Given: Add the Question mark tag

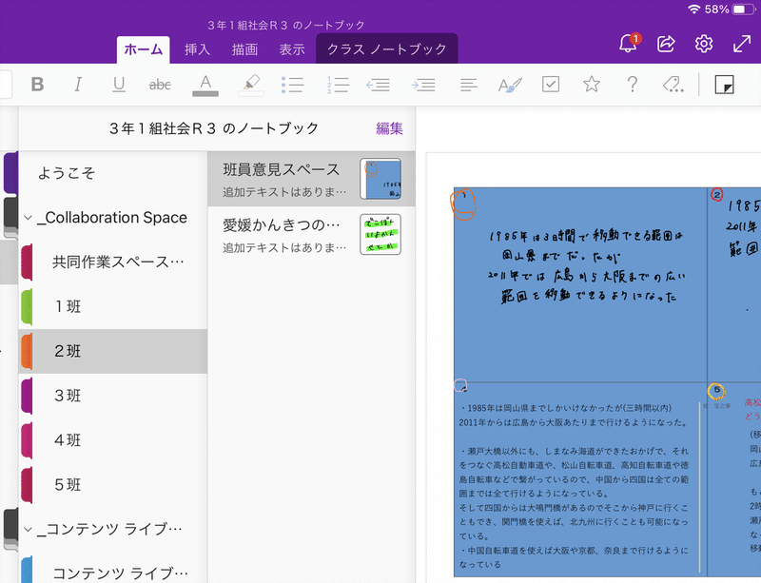Looking at the screenshot, I should (x=633, y=85).
